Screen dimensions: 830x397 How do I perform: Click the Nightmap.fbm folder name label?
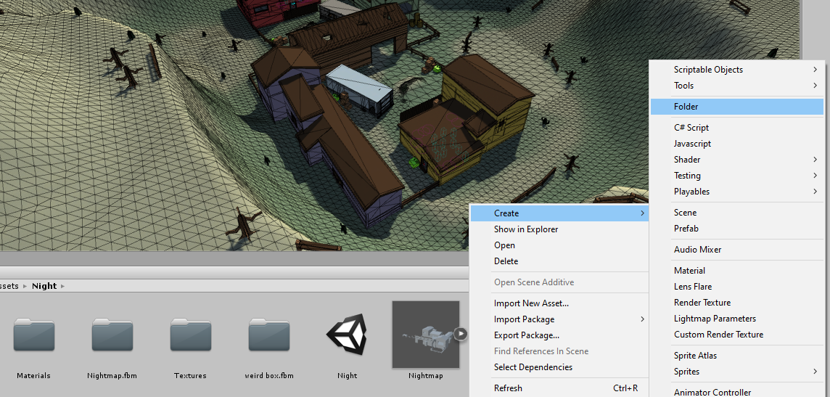112,376
